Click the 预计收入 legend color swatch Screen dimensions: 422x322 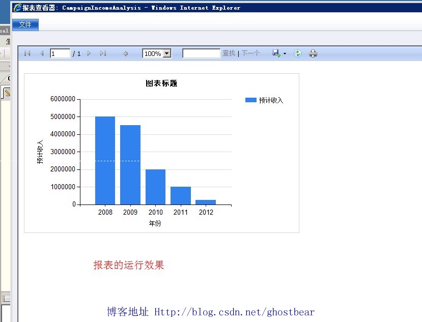pos(250,100)
